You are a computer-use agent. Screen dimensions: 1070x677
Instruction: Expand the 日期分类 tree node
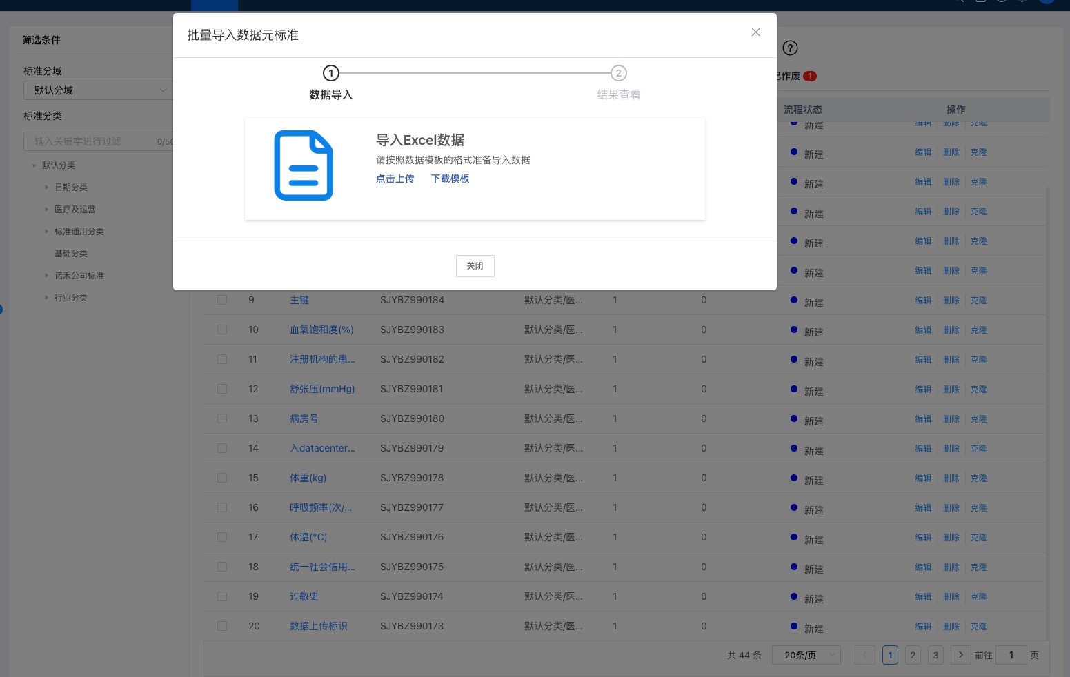click(46, 188)
